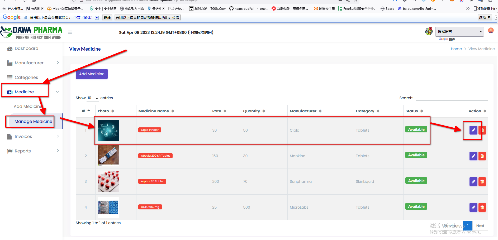Click the edit pencil icon for Cipla Inhaler
Screen dimensions: 498x240
coord(473,130)
